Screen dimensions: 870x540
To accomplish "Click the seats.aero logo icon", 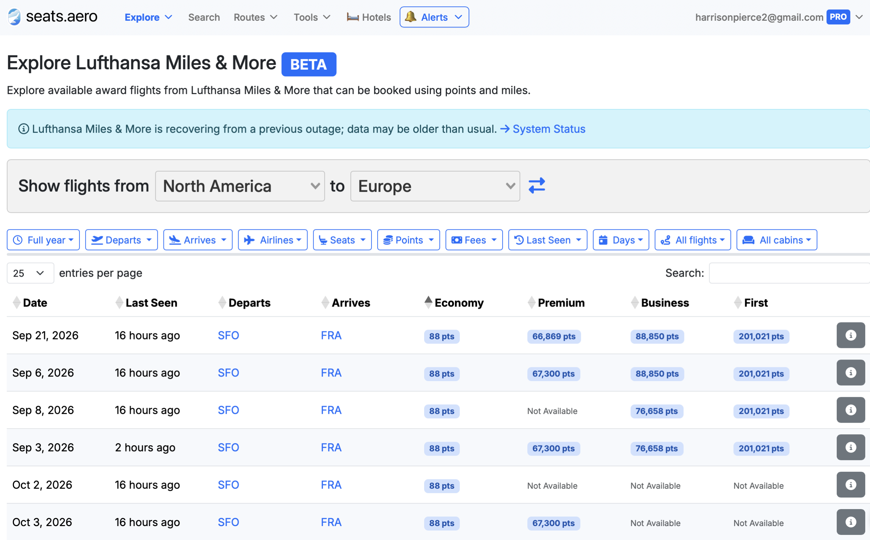I will pos(14,17).
